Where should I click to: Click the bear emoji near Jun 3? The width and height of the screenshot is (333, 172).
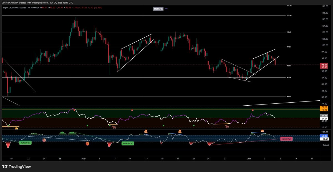click(262, 131)
